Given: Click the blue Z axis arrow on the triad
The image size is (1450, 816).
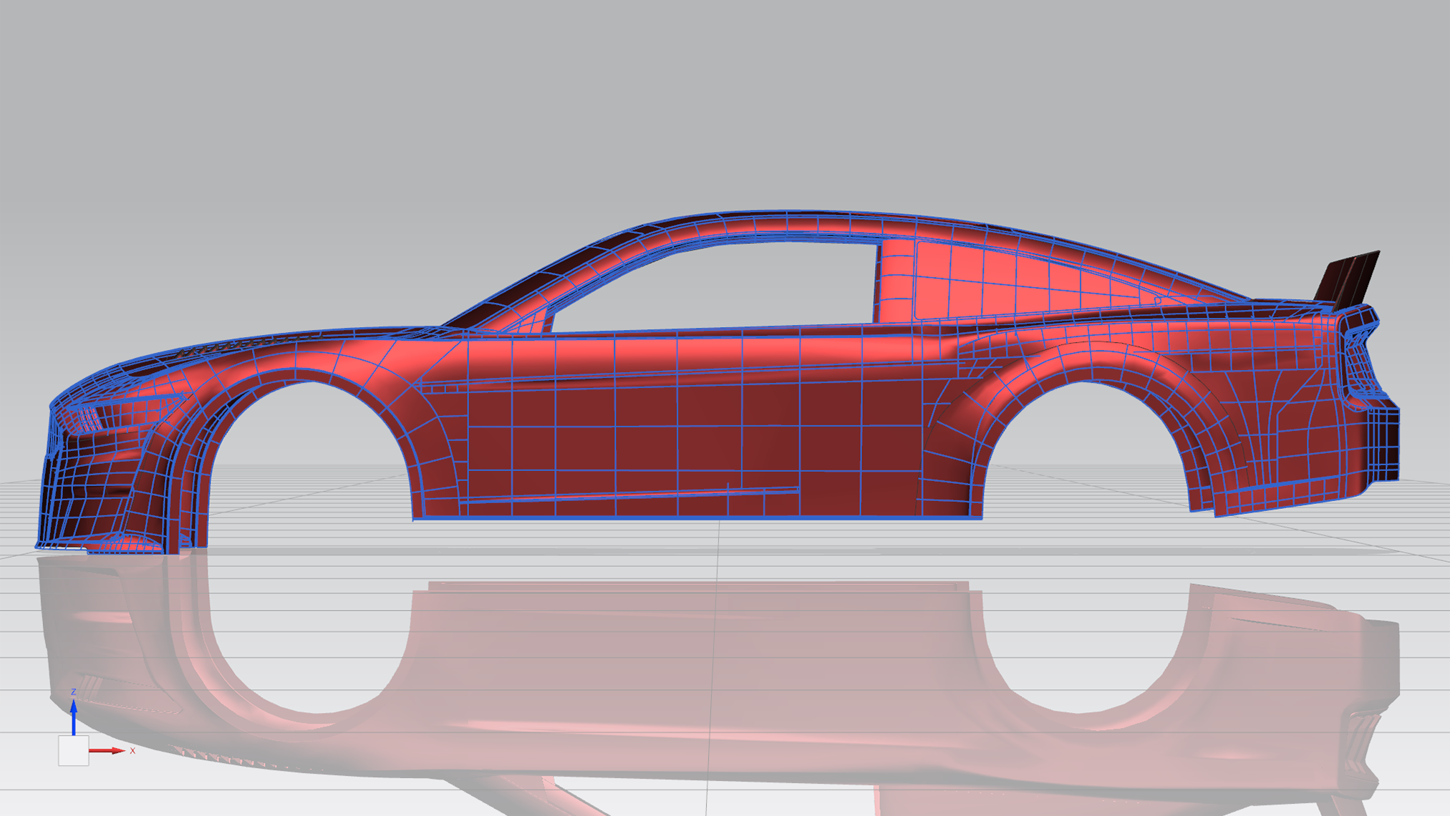Looking at the screenshot, I should click(74, 717).
